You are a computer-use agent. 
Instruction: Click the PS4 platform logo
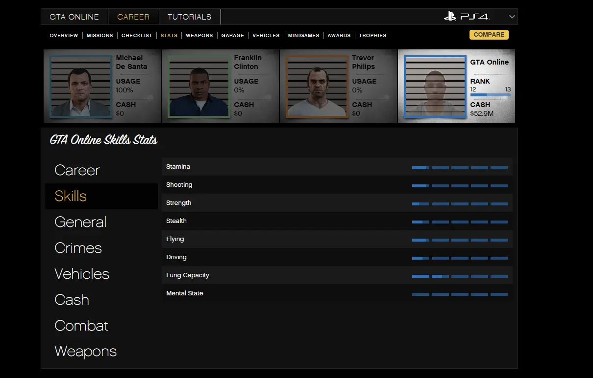click(466, 17)
